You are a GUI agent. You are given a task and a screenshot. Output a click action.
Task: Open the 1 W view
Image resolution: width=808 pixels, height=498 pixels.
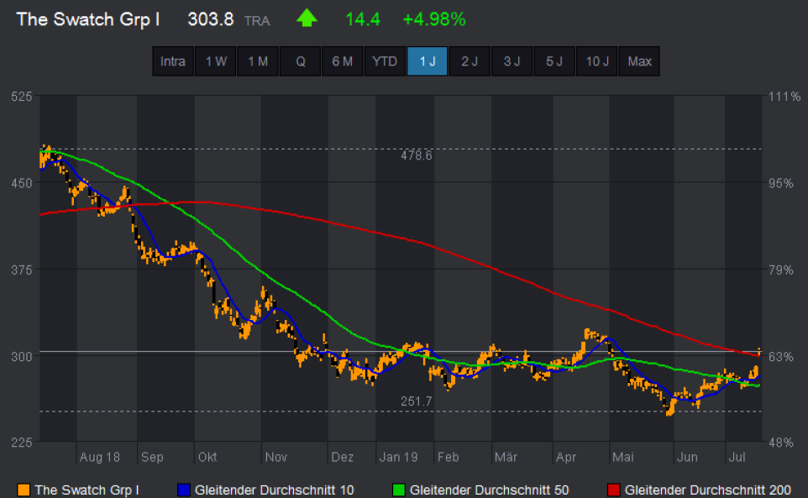point(215,60)
